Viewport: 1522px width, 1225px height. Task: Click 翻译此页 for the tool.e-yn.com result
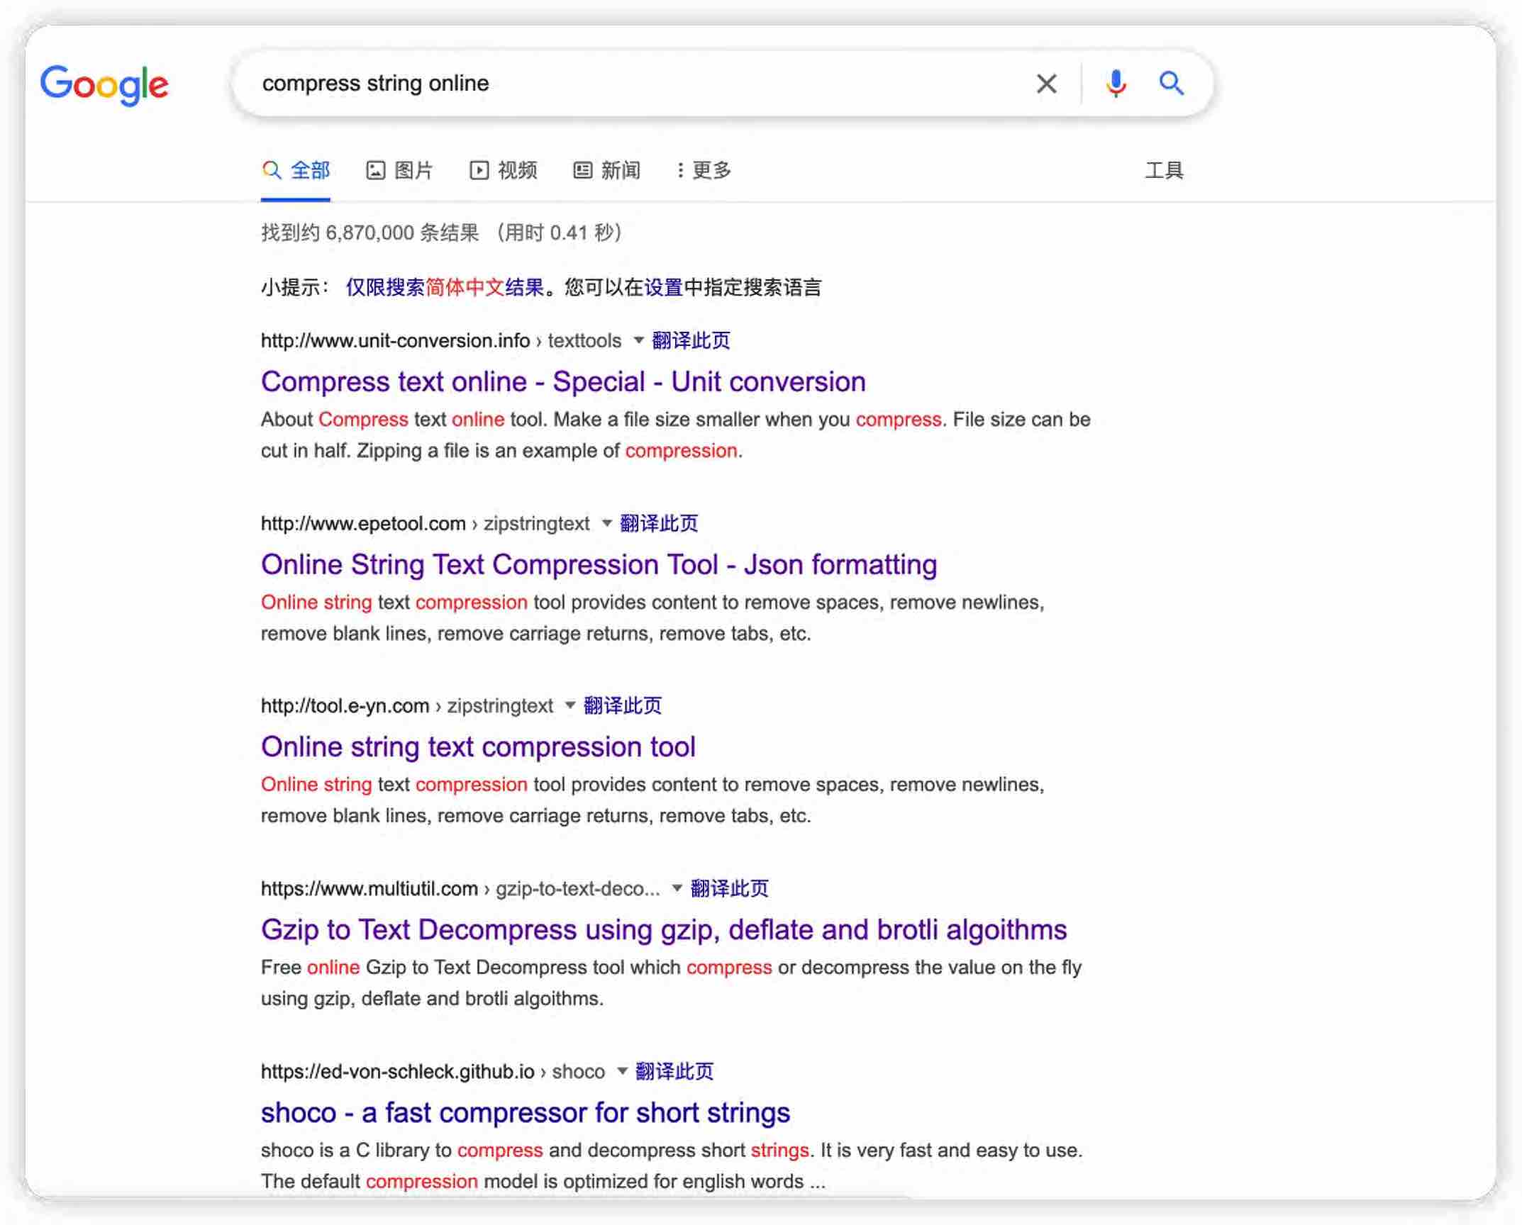point(622,705)
